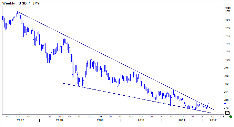Select the 2011 year label
Image resolution: width=234 pixels, height=127 pixels.
pos(182,120)
